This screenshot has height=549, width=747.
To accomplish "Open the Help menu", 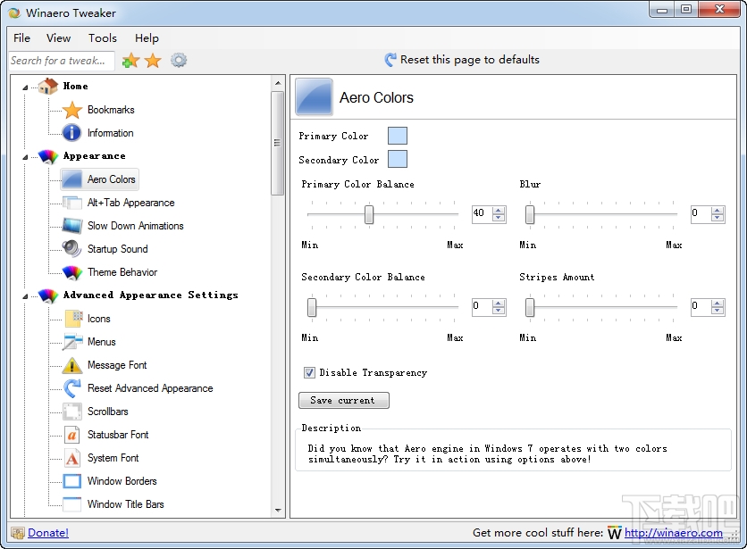I will coord(147,38).
